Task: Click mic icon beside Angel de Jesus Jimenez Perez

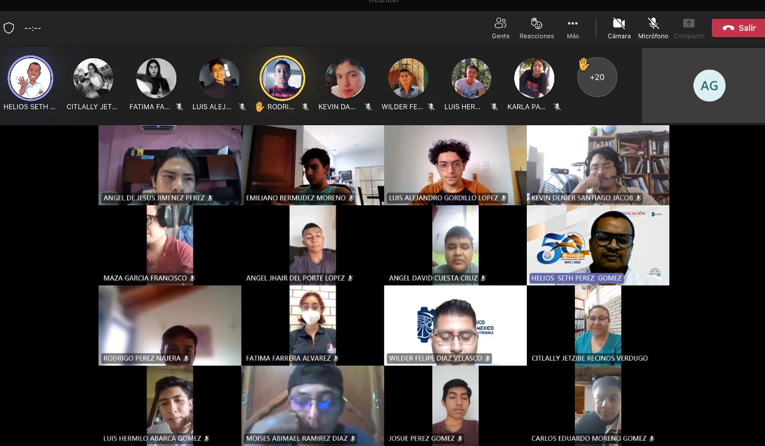Action: click(210, 198)
